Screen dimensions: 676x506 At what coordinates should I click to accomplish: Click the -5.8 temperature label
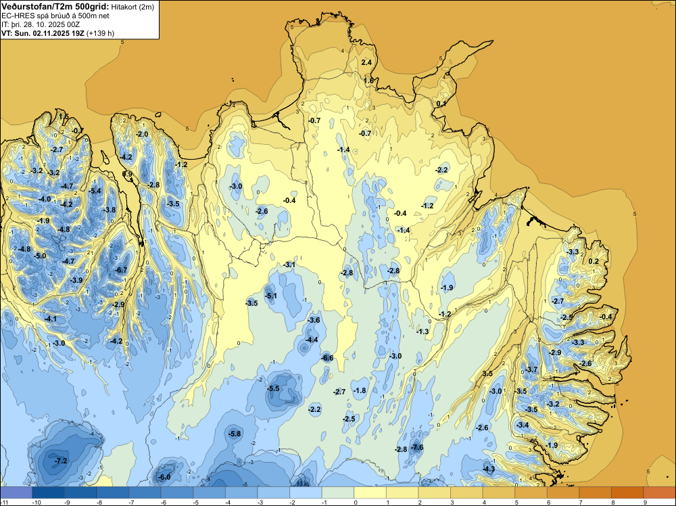(235, 434)
